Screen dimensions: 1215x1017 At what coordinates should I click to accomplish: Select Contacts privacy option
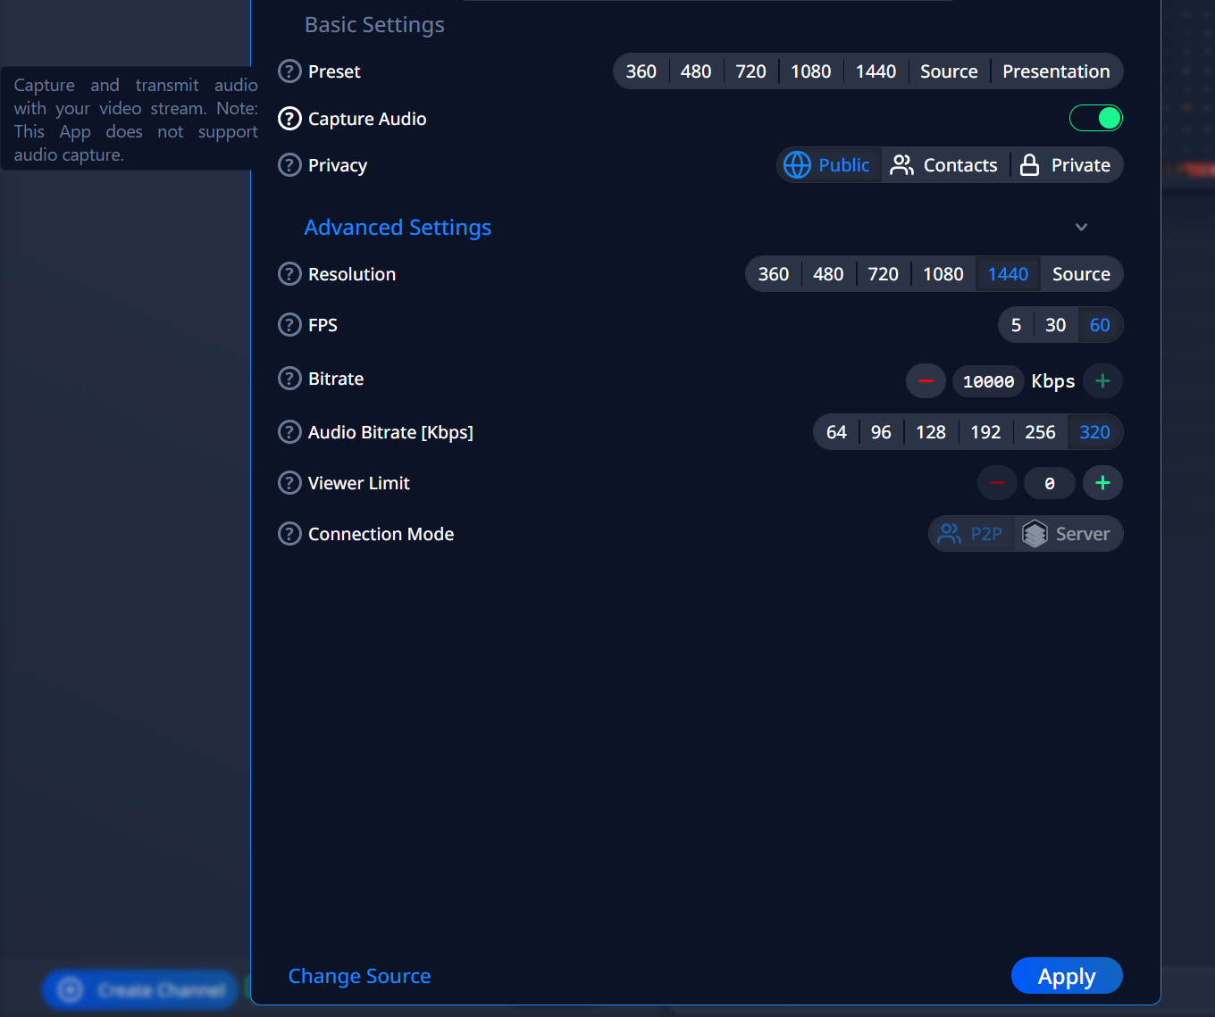tap(944, 165)
